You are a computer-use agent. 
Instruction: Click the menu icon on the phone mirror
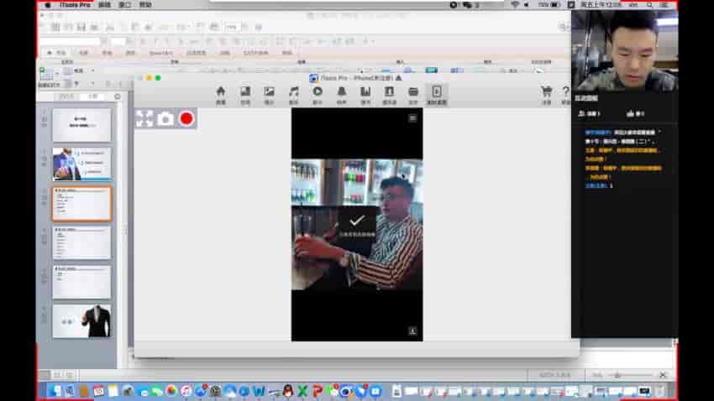tap(412, 118)
